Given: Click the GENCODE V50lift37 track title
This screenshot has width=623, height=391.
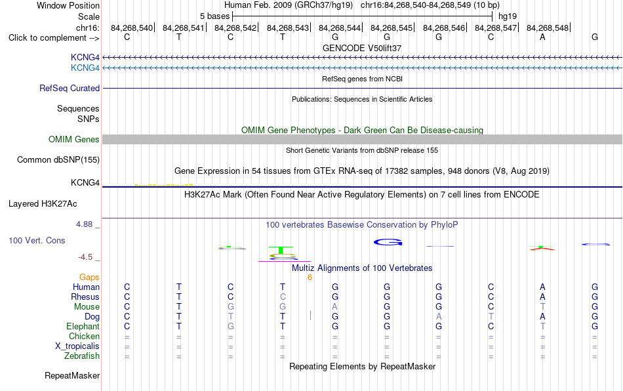Looking at the screenshot, I should coord(362,48).
